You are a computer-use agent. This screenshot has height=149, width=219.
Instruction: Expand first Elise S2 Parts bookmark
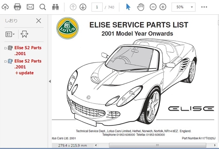[5, 48]
